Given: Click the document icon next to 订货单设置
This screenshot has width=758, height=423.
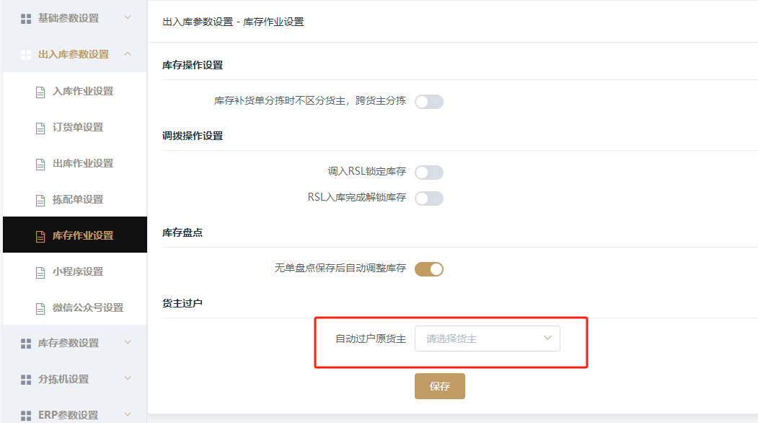Looking at the screenshot, I should tap(40, 128).
